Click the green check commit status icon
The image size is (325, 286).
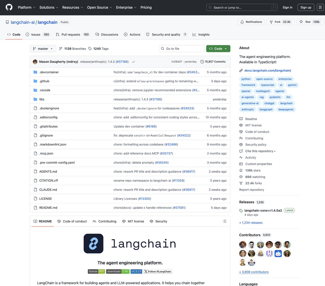[x=134, y=62]
